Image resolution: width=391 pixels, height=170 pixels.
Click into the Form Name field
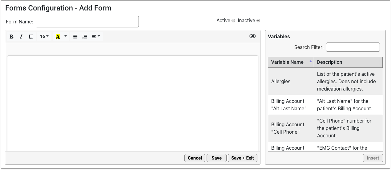click(x=87, y=22)
